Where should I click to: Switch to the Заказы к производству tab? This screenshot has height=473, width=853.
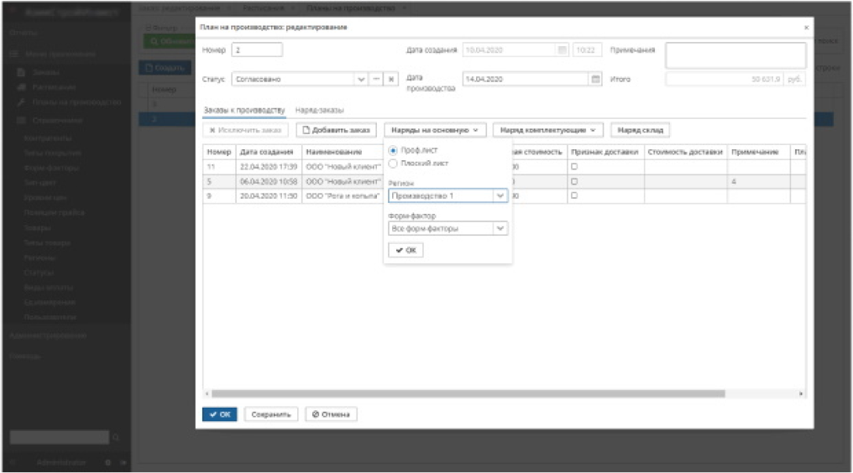243,110
